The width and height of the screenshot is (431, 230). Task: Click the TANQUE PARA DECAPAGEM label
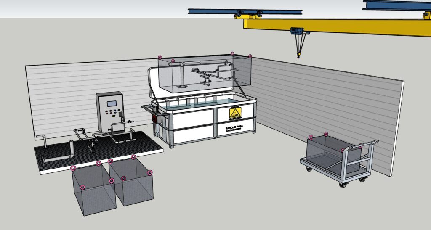(234, 129)
